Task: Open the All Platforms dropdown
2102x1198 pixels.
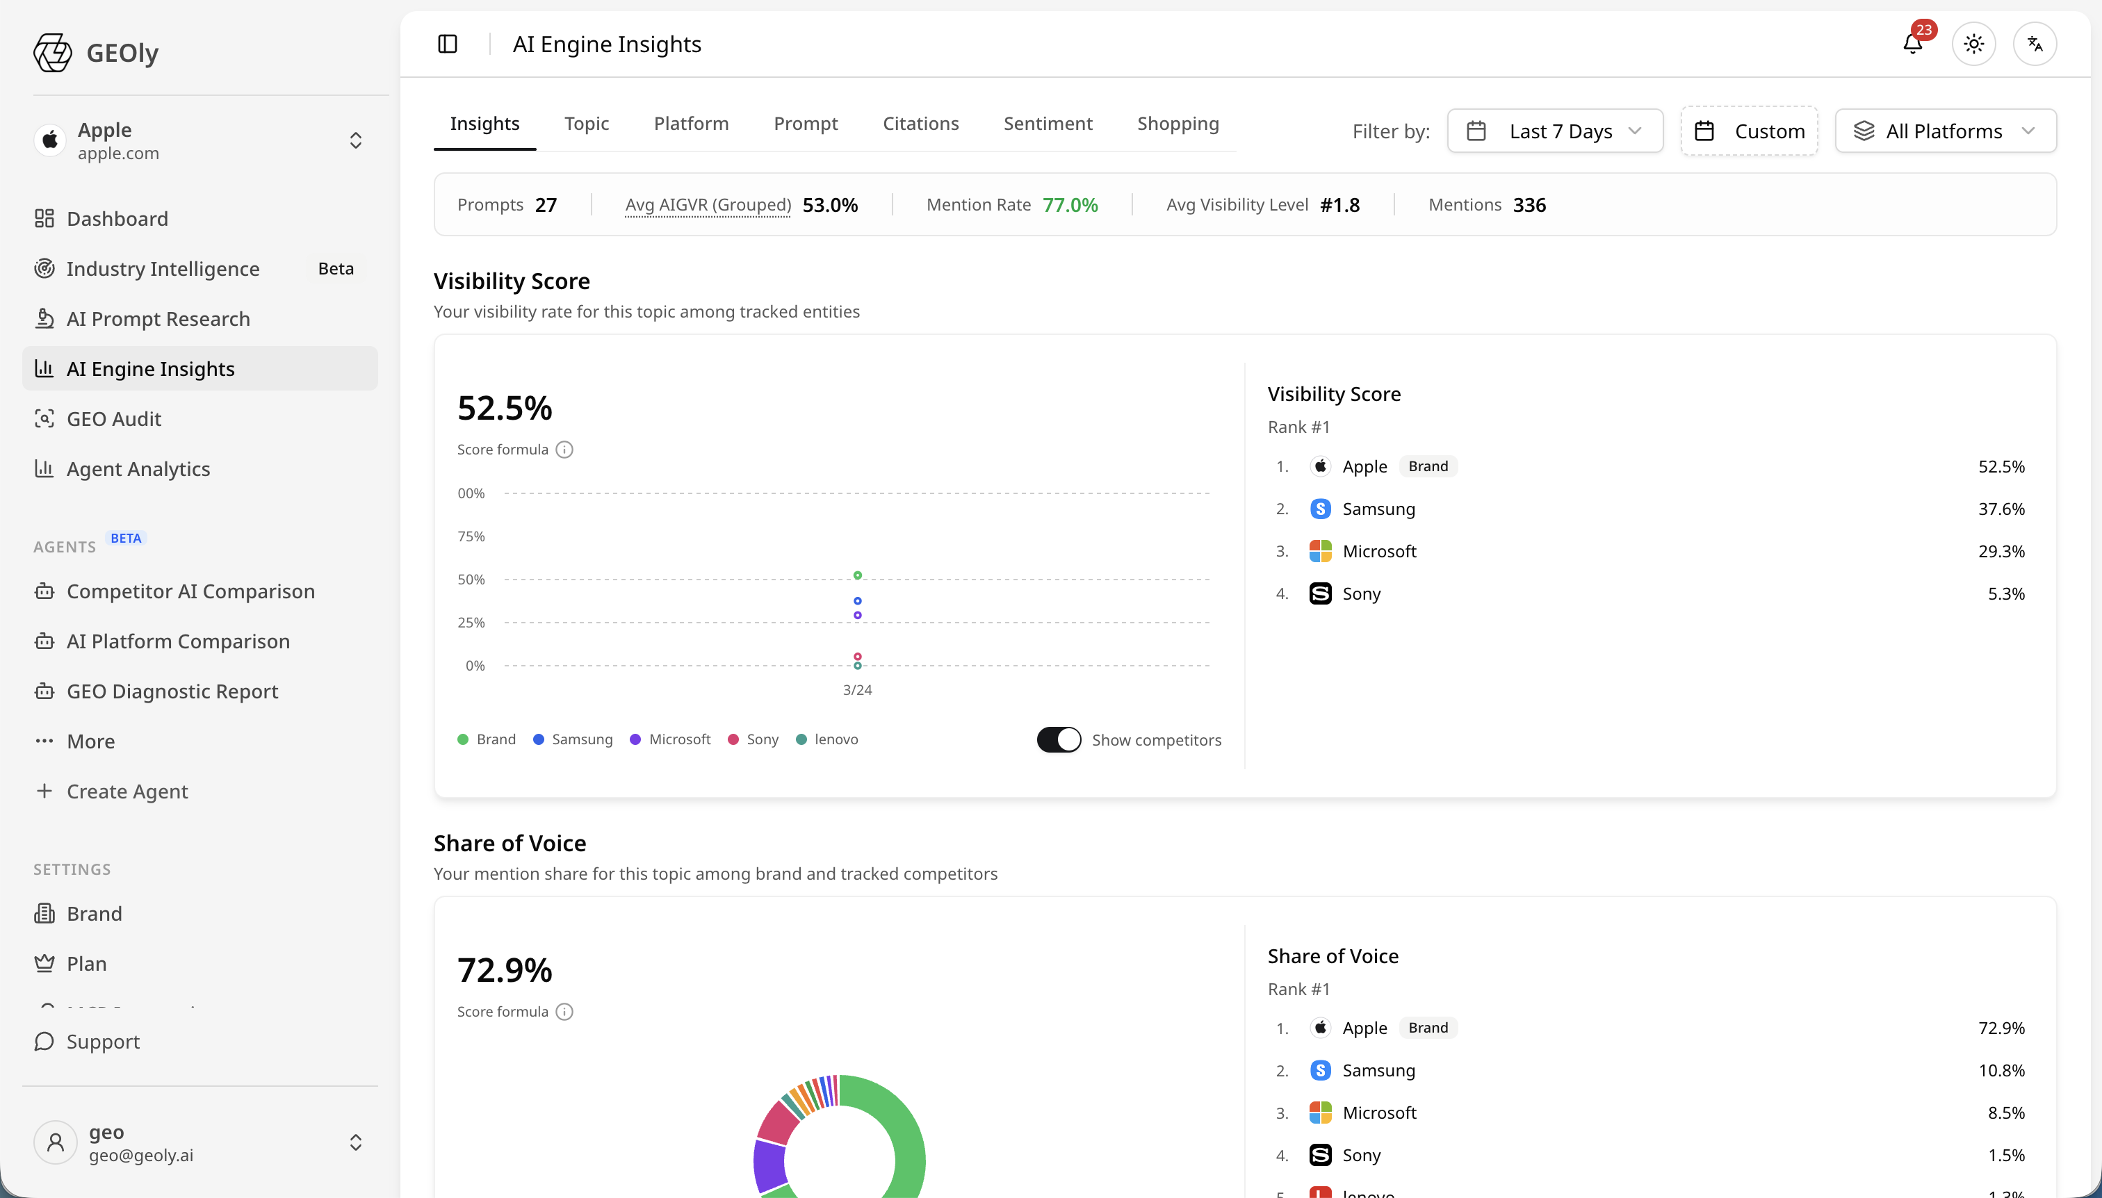Action: (1946, 131)
